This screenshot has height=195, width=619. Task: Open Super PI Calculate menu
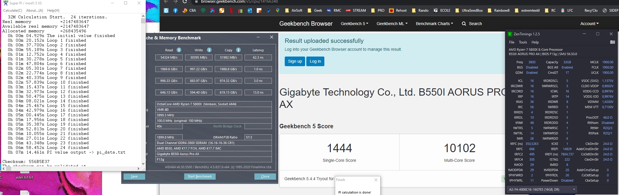point(13,10)
